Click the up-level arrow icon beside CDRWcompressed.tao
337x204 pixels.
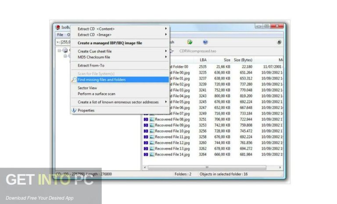click(x=172, y=51)
